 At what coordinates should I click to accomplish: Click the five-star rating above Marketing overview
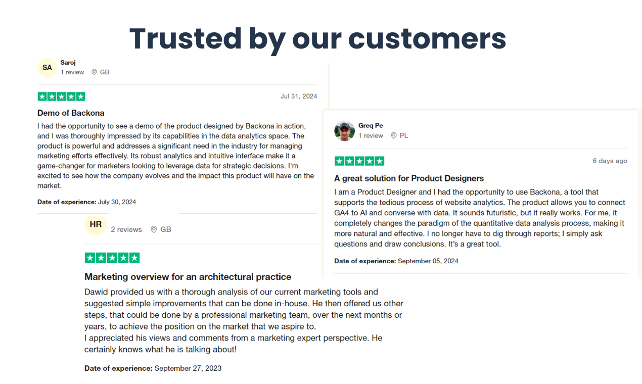(x=112, y=258)
